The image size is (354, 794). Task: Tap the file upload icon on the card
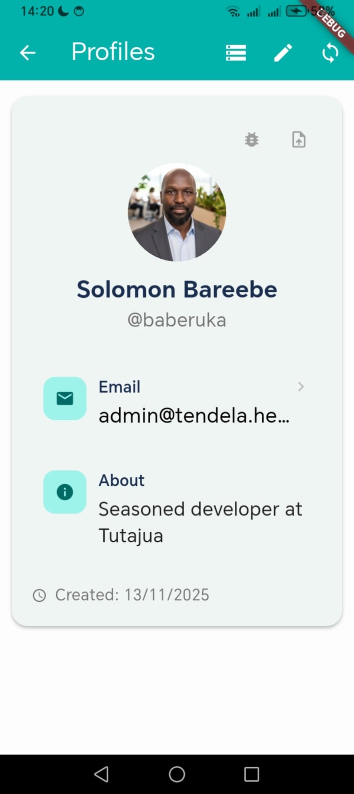click(298, 140)
